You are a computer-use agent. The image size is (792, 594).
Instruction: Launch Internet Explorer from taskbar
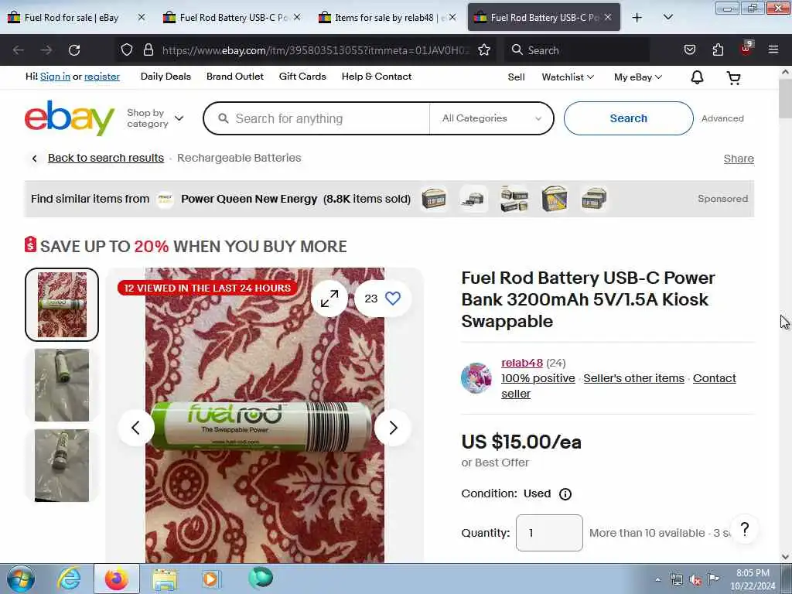69,579
